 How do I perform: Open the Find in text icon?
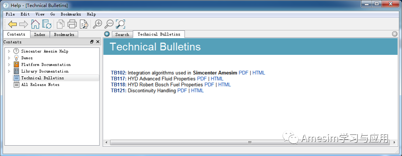coord(84,24)
